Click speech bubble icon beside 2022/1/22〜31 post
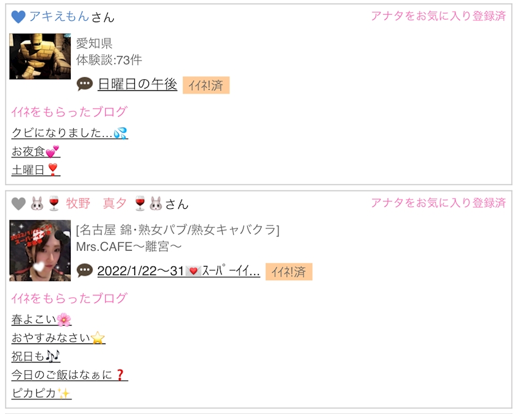 coord(85,270)
